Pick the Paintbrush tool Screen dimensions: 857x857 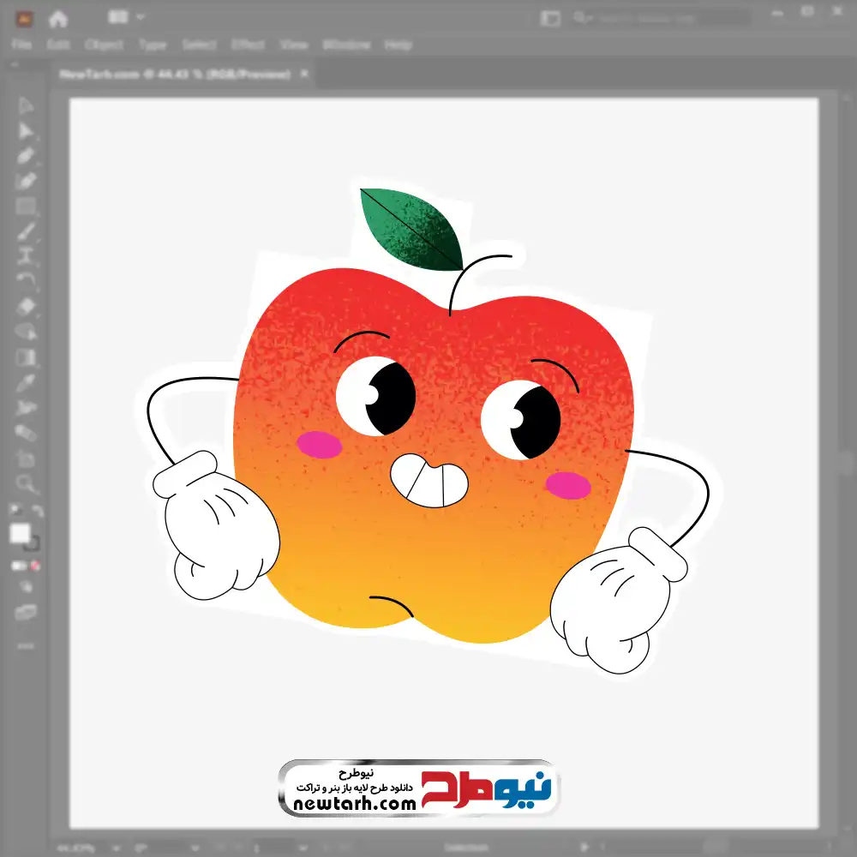[x=26, y=231]
